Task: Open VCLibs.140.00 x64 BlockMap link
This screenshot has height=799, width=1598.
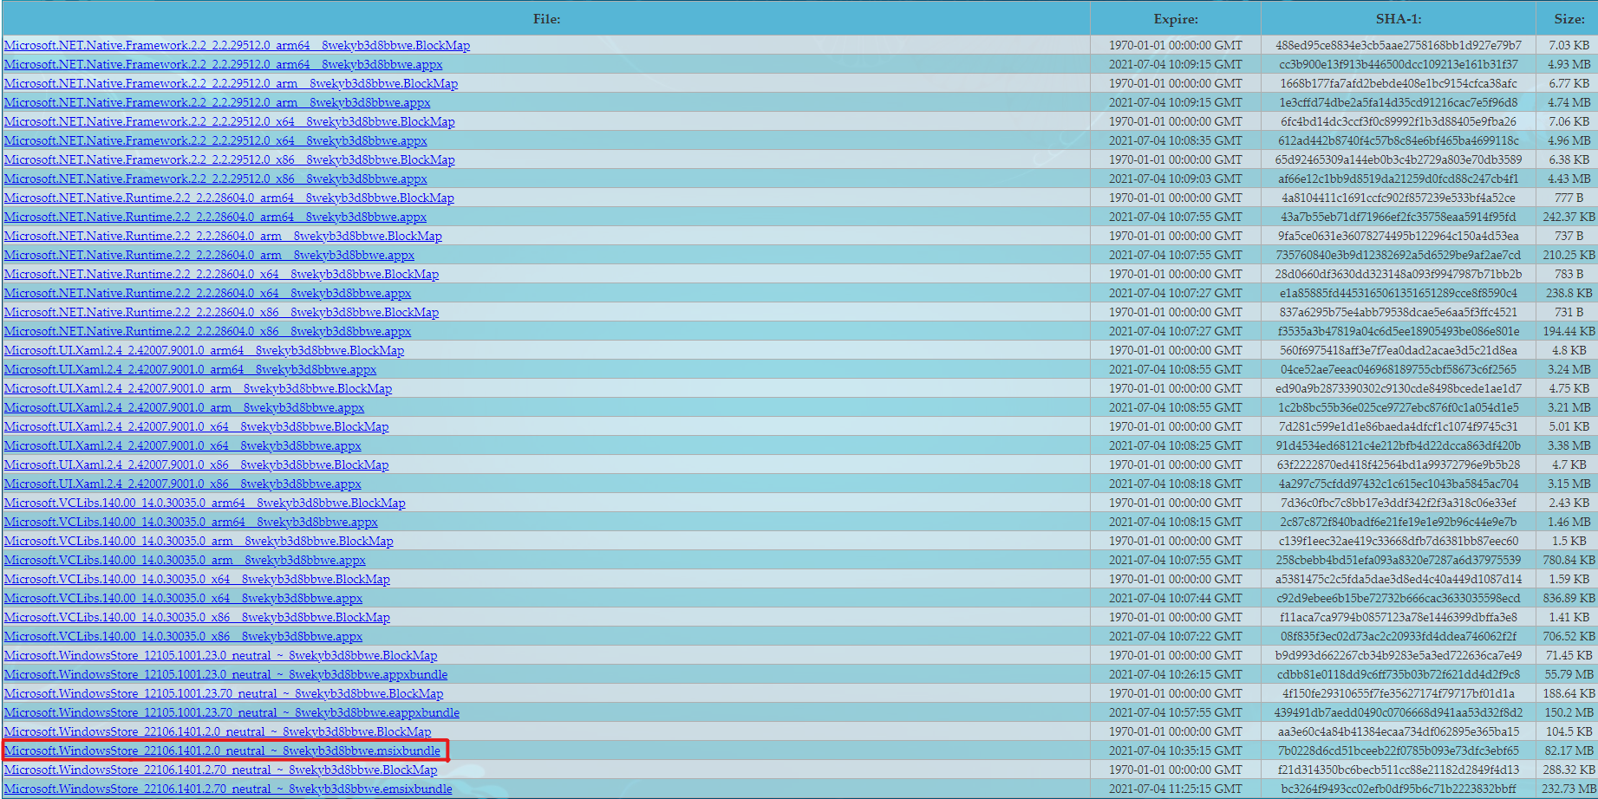Action: (x=197, y=579)
